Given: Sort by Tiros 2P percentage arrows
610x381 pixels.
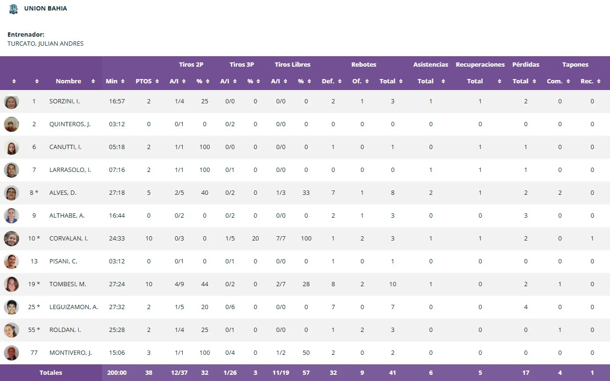Looking at the screenshot, I should tap(207, 81).
